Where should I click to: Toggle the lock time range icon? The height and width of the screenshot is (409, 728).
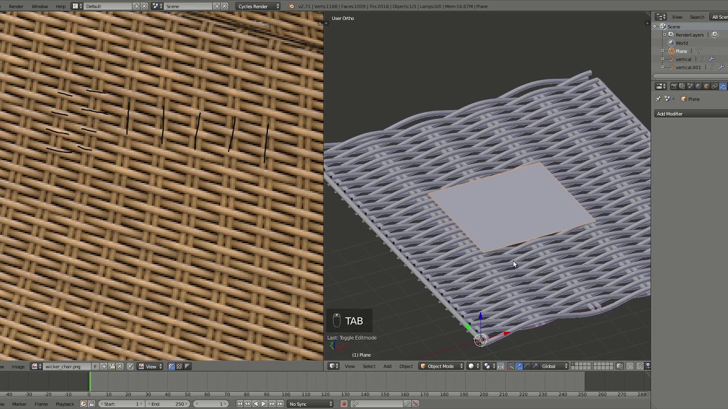[91, 404]
